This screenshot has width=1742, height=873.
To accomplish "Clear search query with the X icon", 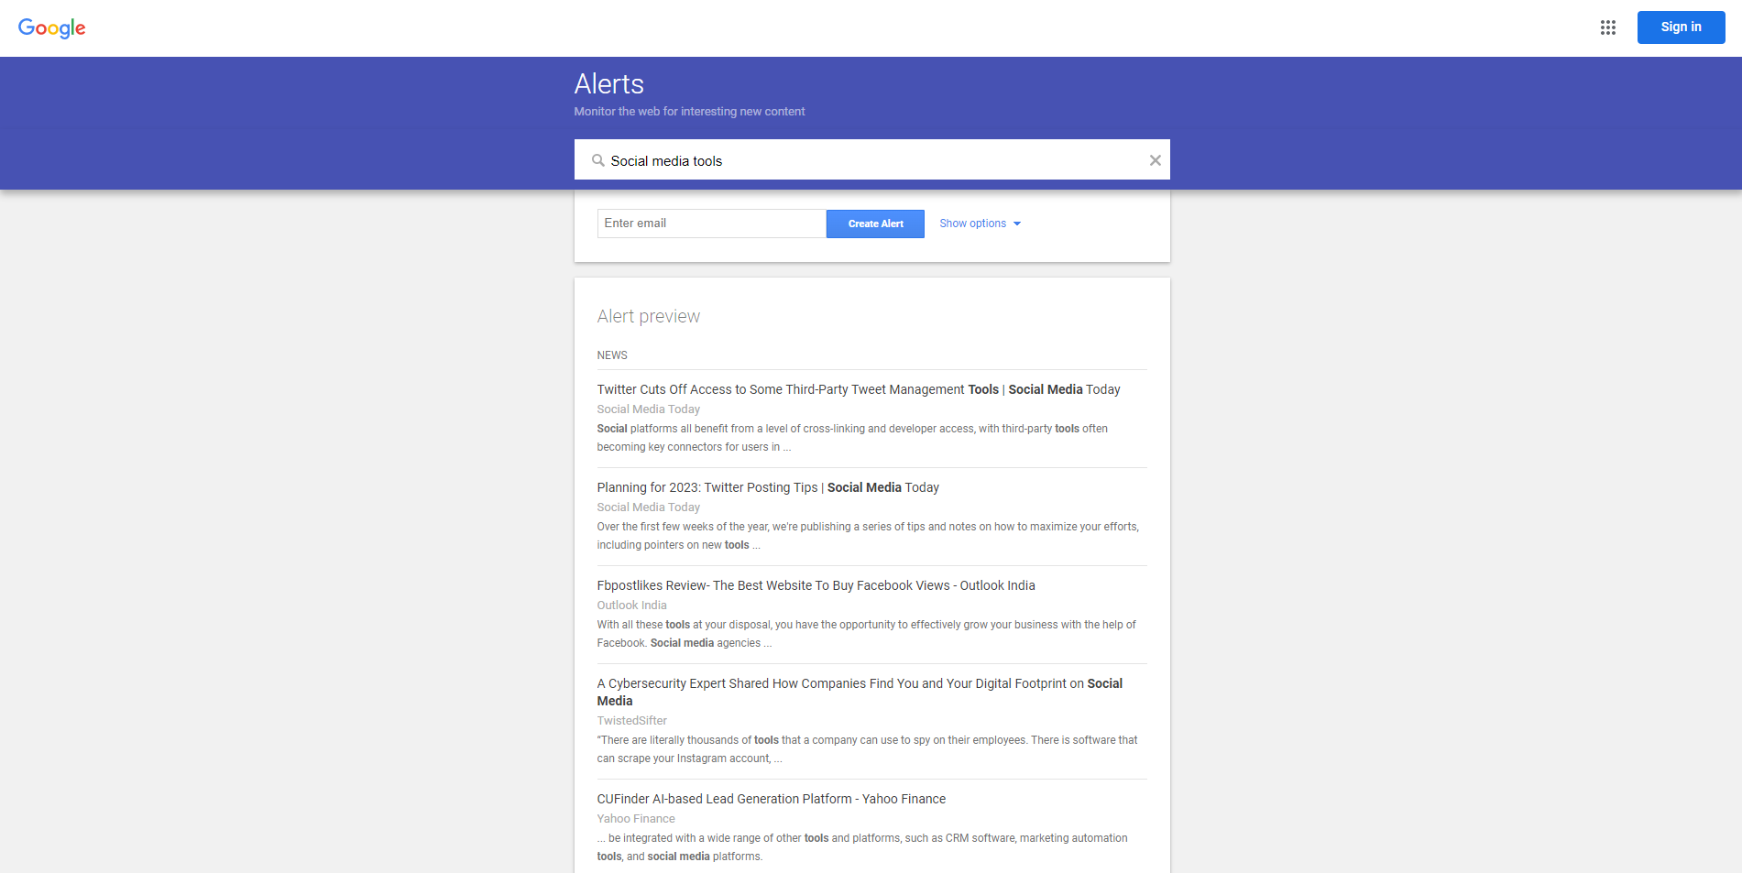I will tap(1155, 160).
